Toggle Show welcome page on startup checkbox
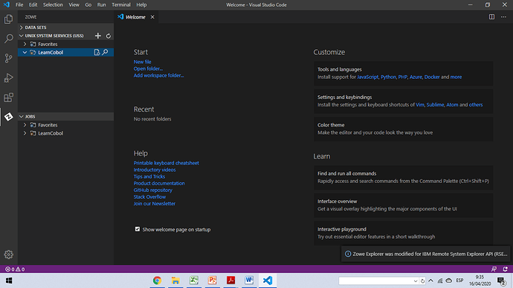This screenshot has width=513, height=288. (x=138, y=229)
